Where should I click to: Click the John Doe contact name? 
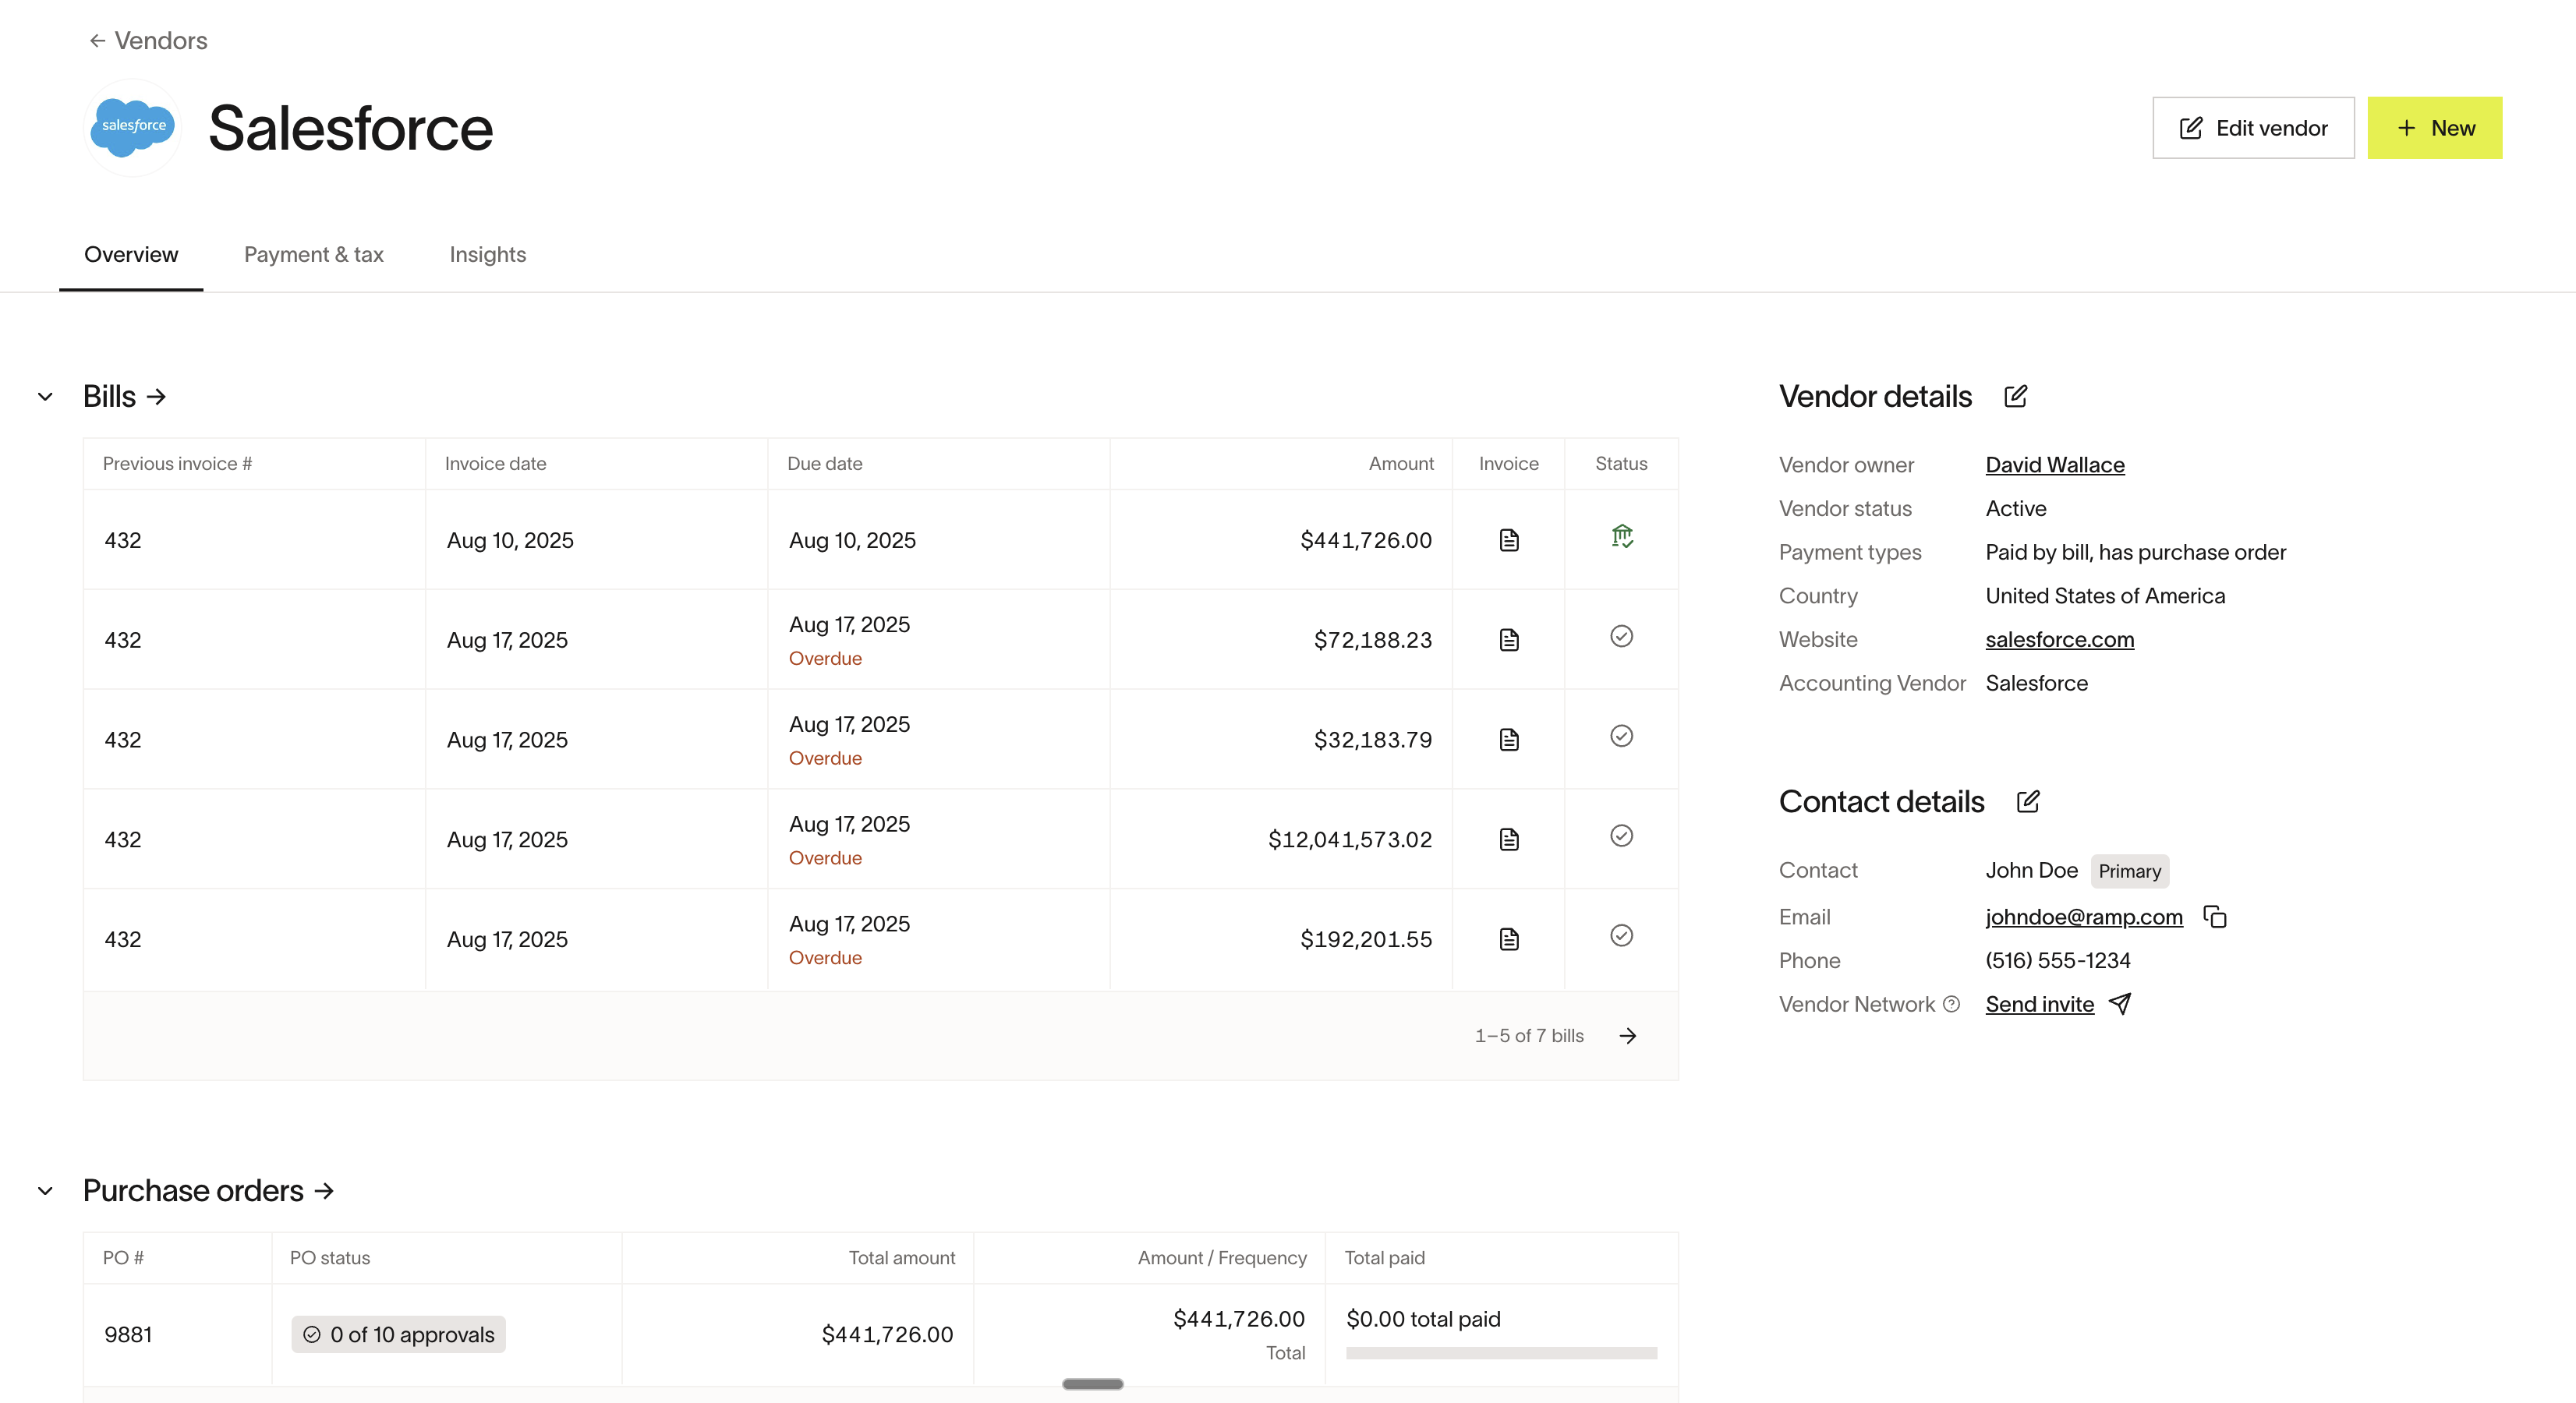[2031, 871]
